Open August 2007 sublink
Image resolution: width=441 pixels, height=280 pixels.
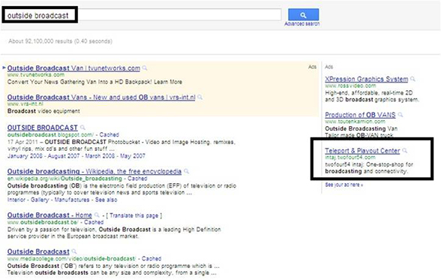tap(64, 156)
